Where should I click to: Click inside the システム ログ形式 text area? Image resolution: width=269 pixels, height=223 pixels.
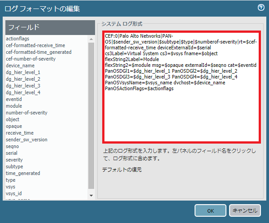pyautogui.click(x=182, y=87)
